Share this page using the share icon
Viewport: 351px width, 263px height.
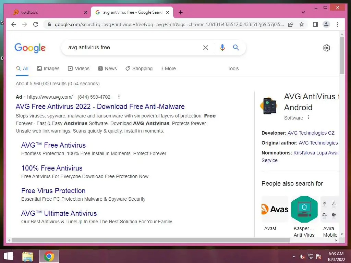291,24
